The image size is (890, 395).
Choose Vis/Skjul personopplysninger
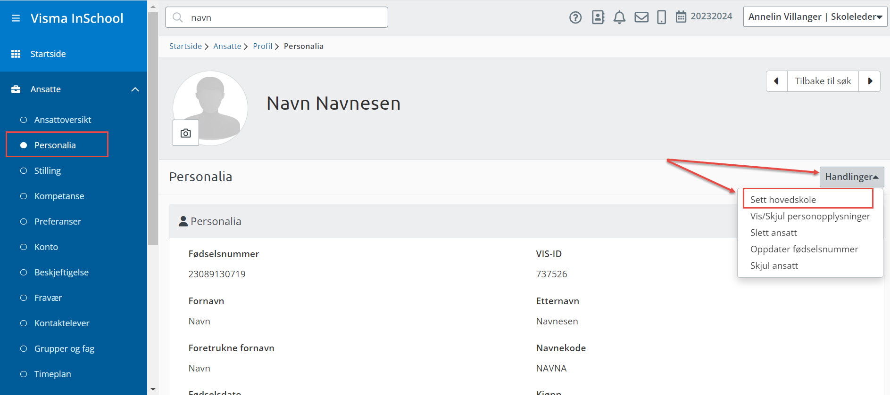point(810,216)
